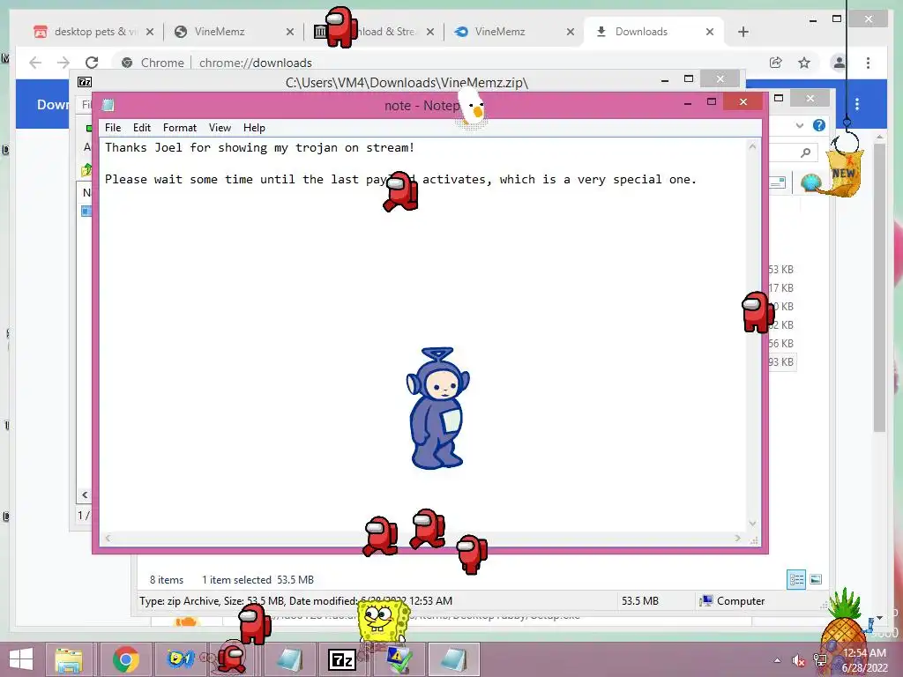Click the shield checkmark taskbar icon
The height and width of the screenshot is (677, 903).
tap(399, 659)
